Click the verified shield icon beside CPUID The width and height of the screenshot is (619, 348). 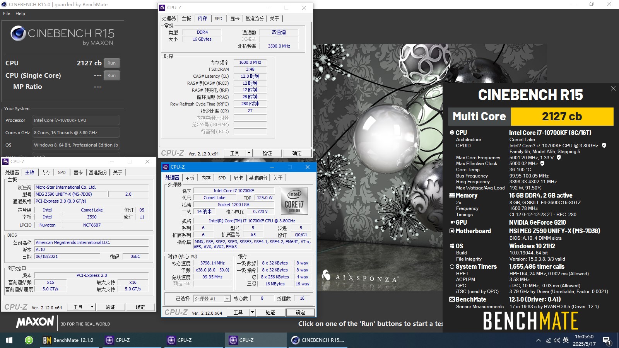pyautogui.click(x=604, y=146)
